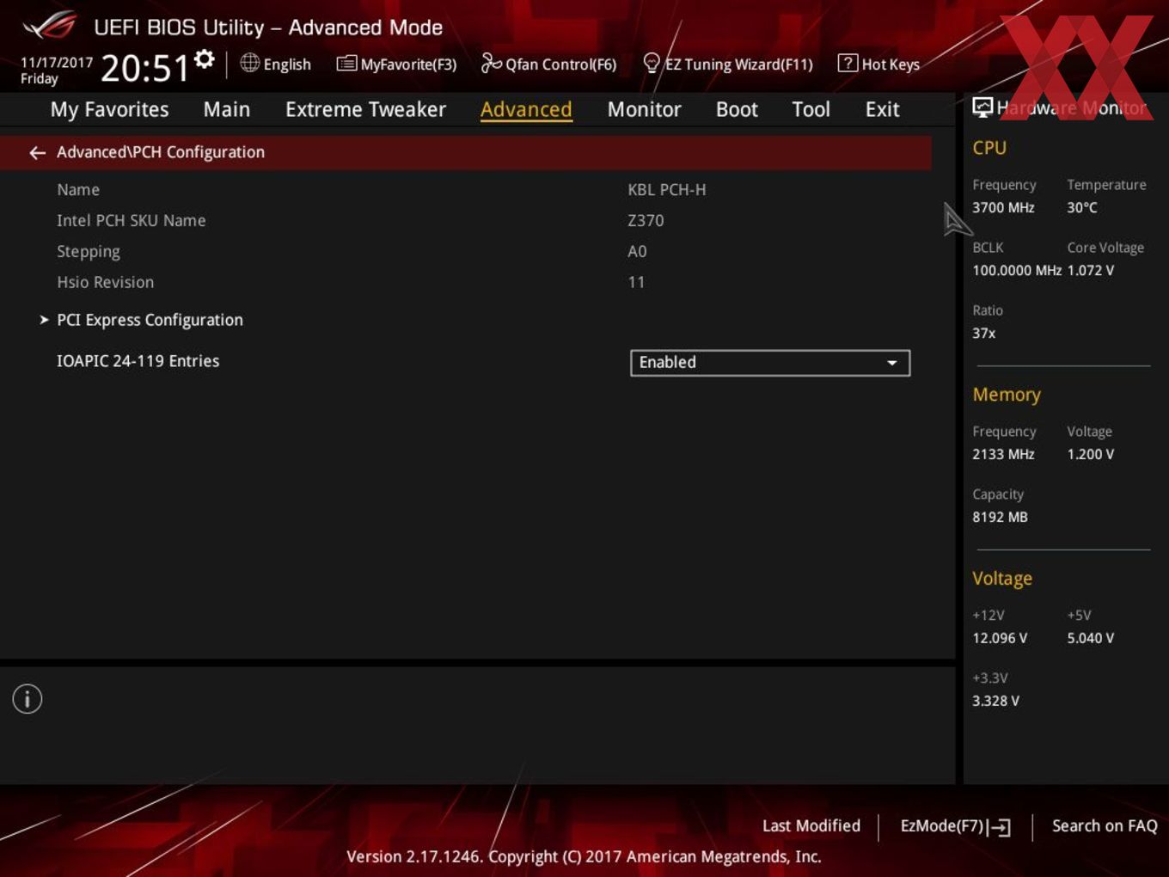Click the info circle icon
The width and height of the screenshot is (1169, 877).
[x=28, y=699]
